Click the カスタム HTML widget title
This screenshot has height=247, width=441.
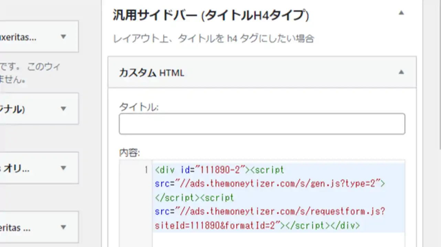151,73
